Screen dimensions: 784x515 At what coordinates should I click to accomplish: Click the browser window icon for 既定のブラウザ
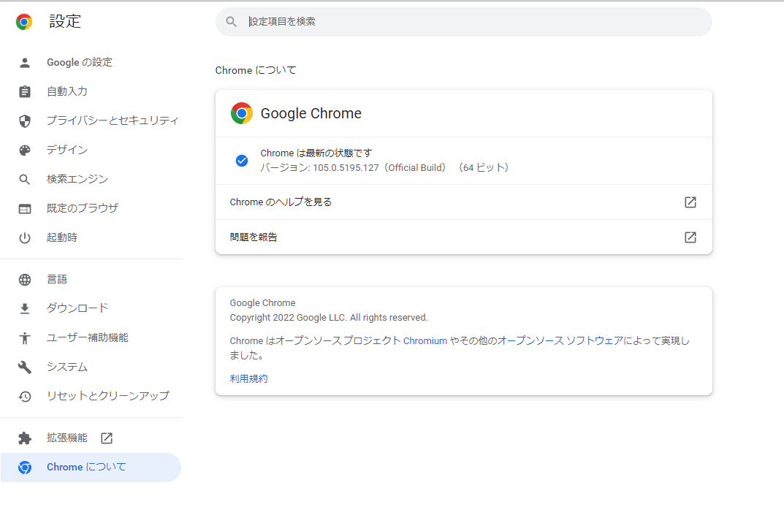coord(25,209)
